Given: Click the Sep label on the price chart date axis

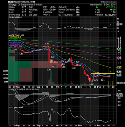Looking at the screenshot, I should point(38,87).
